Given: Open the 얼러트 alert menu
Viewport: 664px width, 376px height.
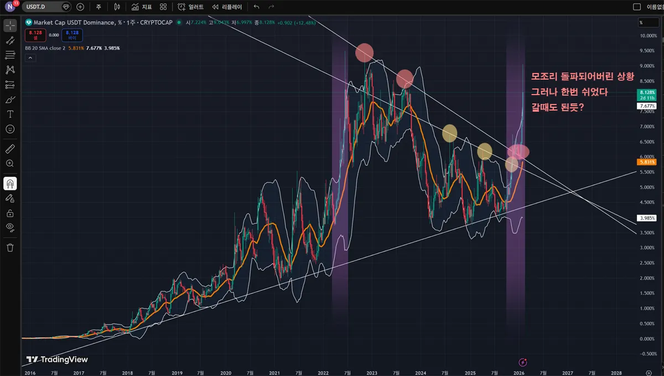Looking at the screenshot, I should click(x=191, y=7).
